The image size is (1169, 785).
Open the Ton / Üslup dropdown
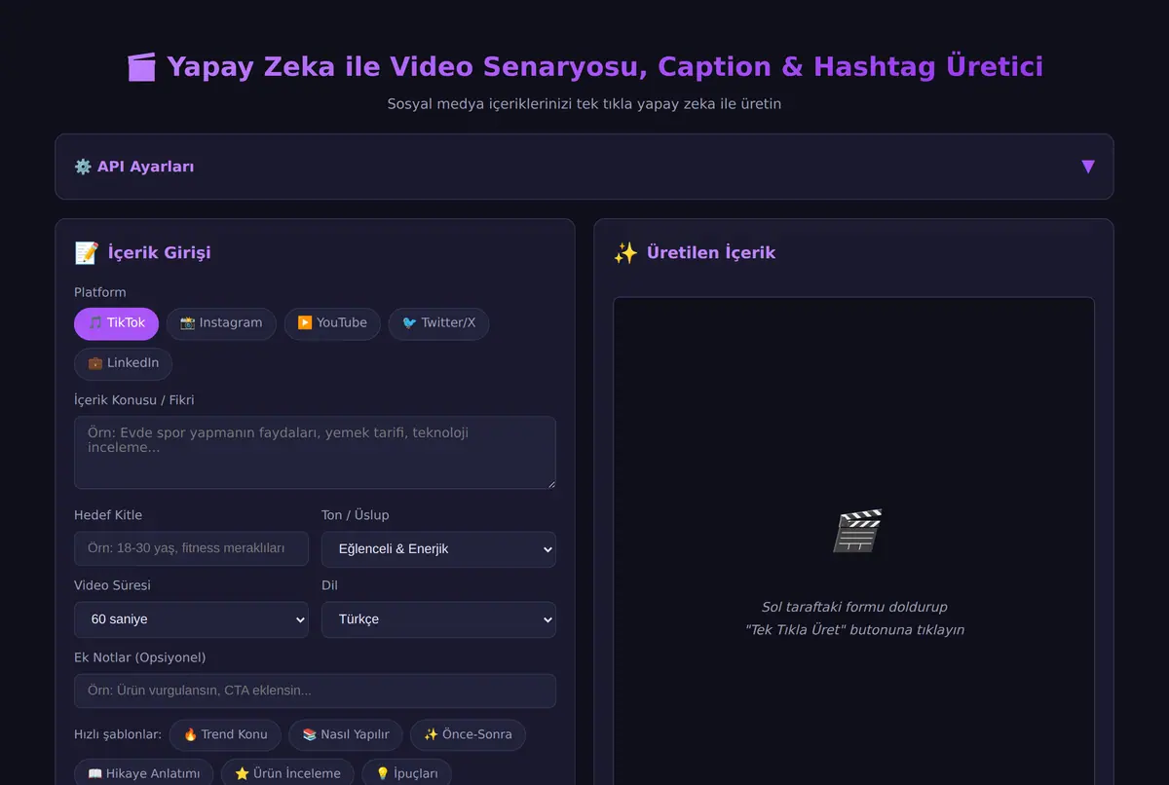coord(438,548)
